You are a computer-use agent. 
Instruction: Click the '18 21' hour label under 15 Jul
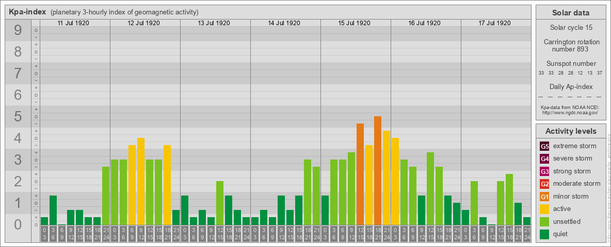378,234
